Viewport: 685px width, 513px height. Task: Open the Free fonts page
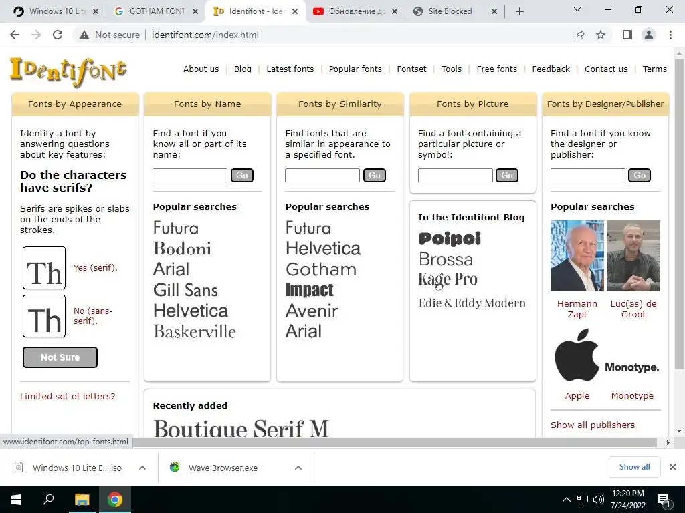click(497, 69)
